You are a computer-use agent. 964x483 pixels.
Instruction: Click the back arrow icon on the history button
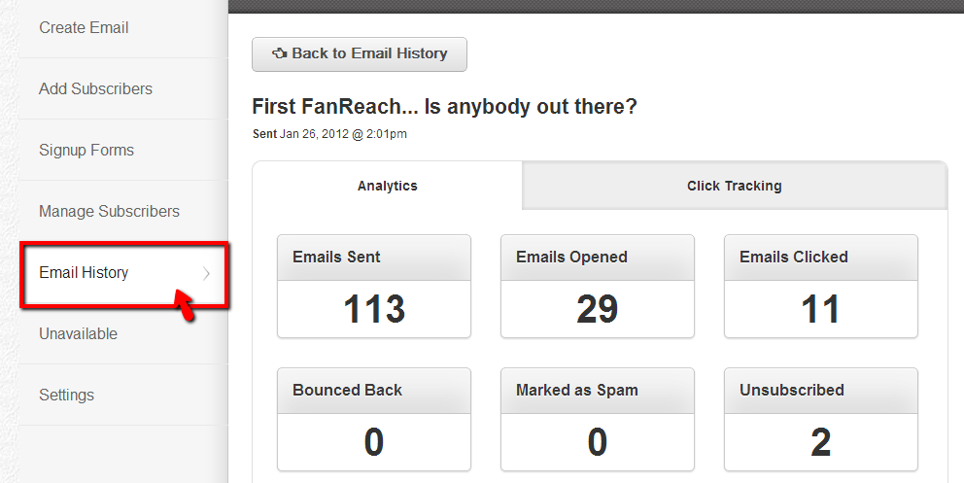tap(280, 54)
